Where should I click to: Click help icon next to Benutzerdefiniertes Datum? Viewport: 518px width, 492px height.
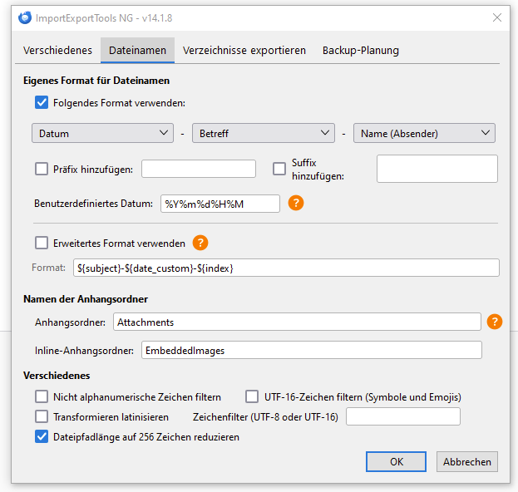click(x=296, y=203)
